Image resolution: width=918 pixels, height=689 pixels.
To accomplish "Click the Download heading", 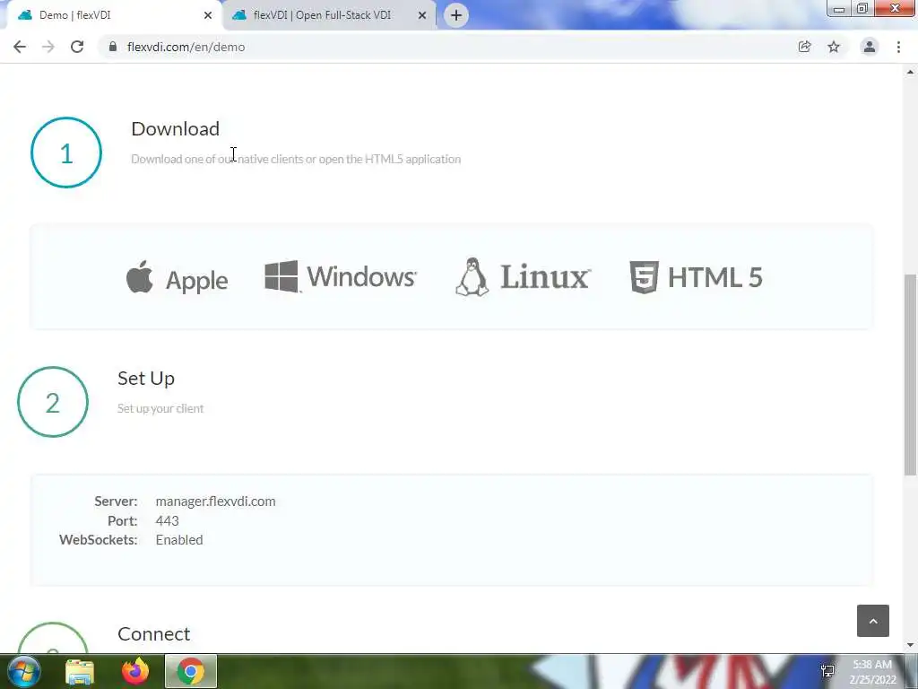I will pyautogui.click(x=175, y=129).
